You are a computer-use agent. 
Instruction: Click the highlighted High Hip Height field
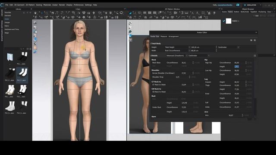tap(237, 66)
